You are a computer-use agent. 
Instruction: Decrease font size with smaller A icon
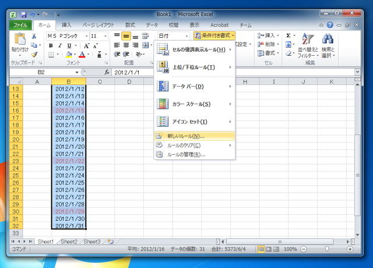(96, 46)
